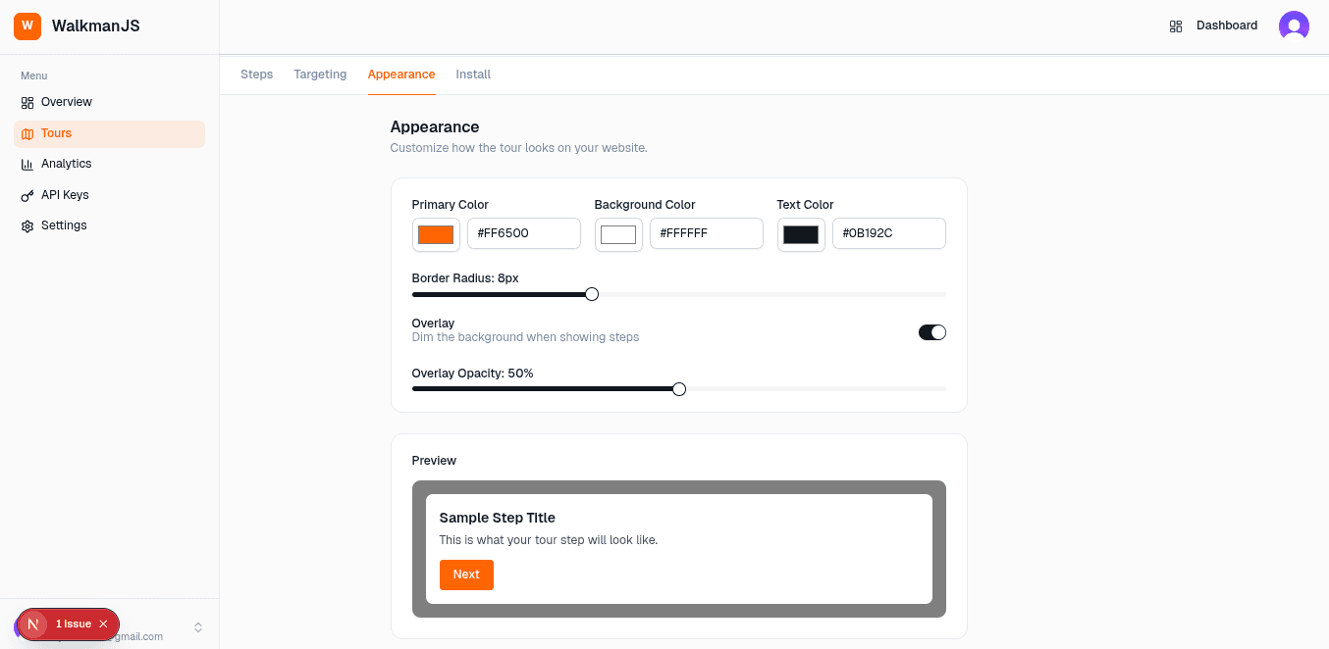The height and width of the screenshot is (649, 1329).
Task: Adjust the Overlay Opacity slider handle
Action: (x=678, y=388)
